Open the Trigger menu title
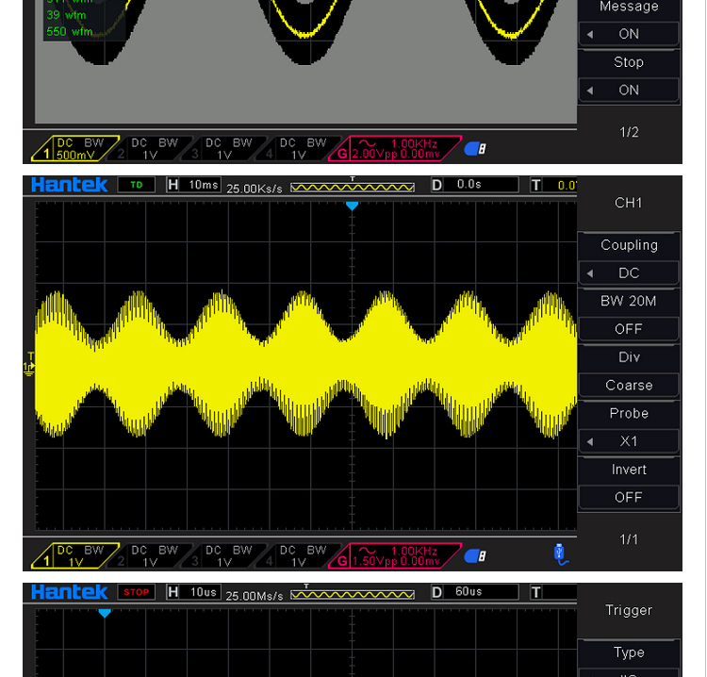The height and width of the screenshot is (677, 707). pyautogui.click(x=629, y=610)
